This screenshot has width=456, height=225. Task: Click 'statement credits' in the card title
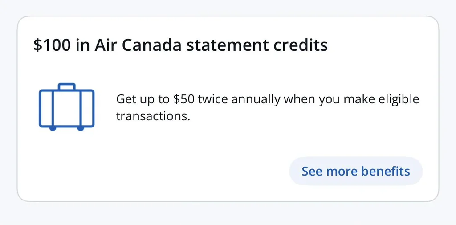[257, 45]
